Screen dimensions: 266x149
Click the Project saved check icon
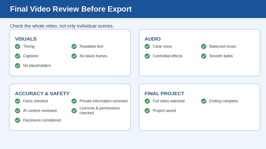click(x=147, y=111)
